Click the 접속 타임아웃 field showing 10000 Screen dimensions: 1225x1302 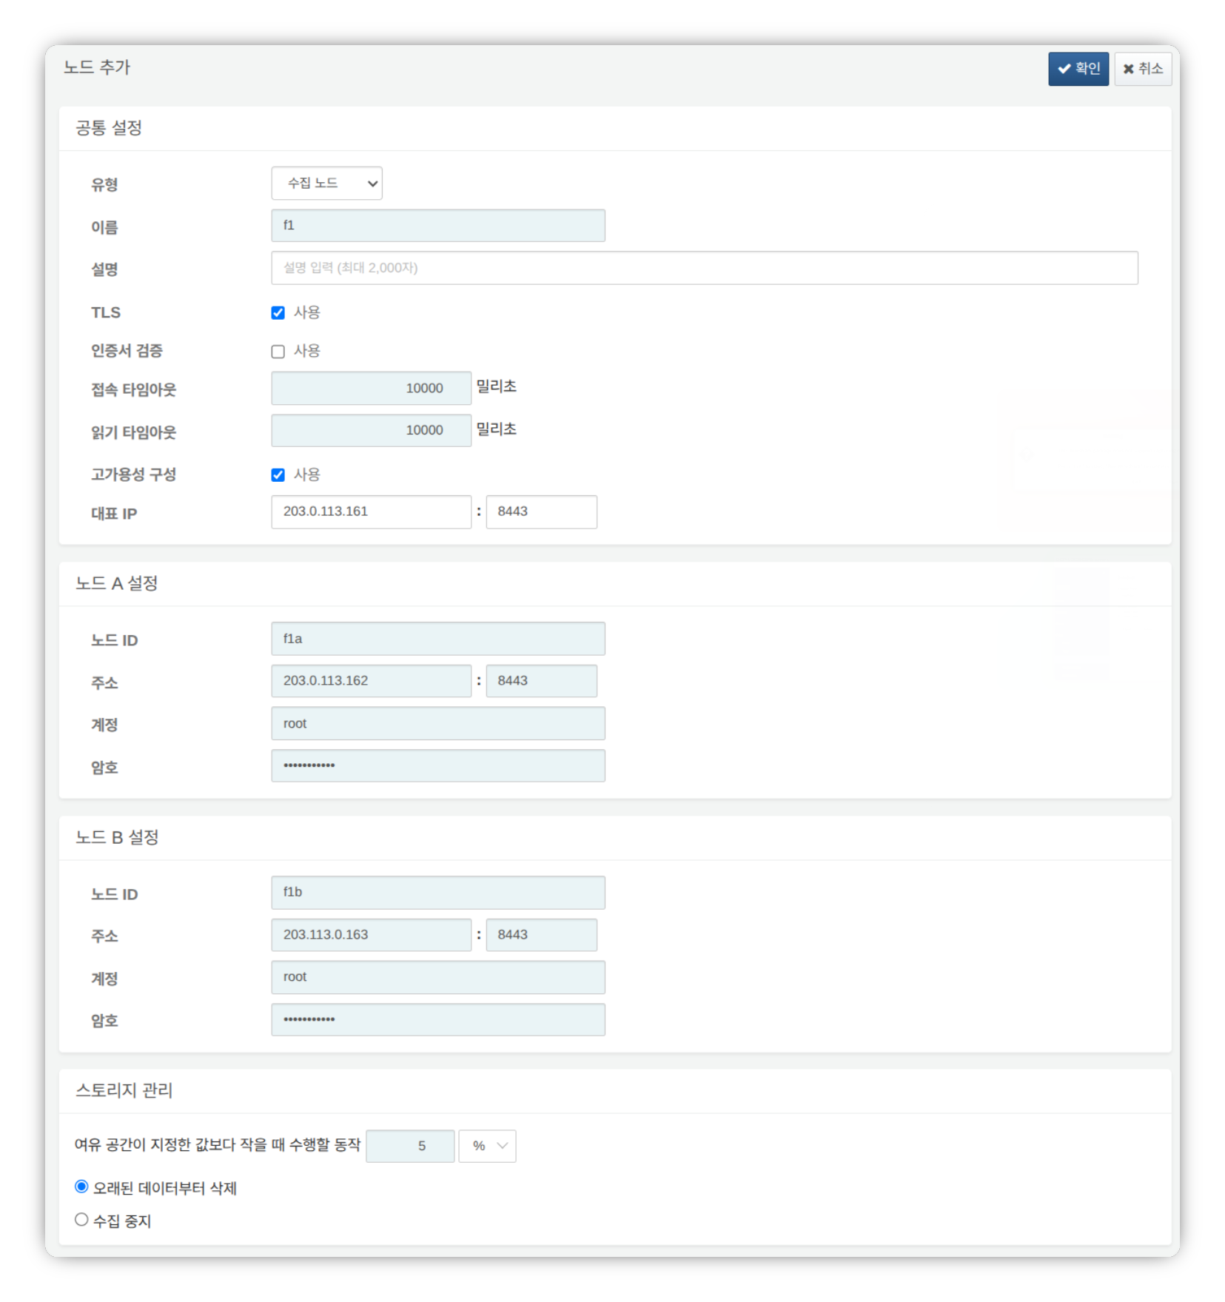coord(371,387)
